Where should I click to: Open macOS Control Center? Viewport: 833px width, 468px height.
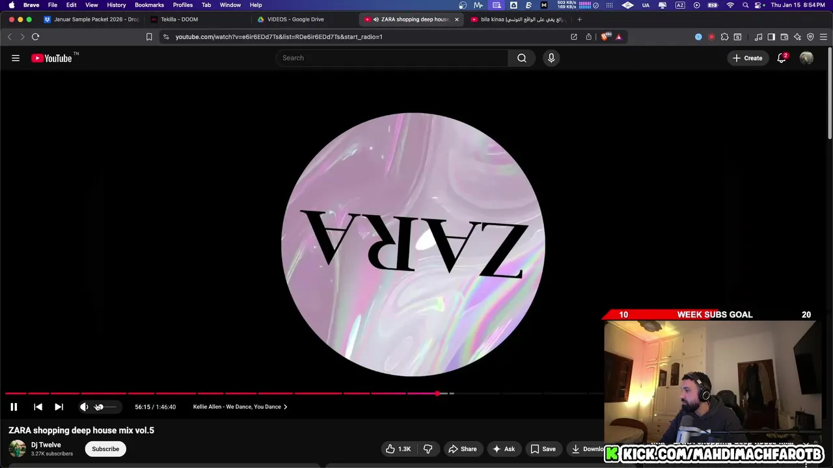tap(759, 5)
